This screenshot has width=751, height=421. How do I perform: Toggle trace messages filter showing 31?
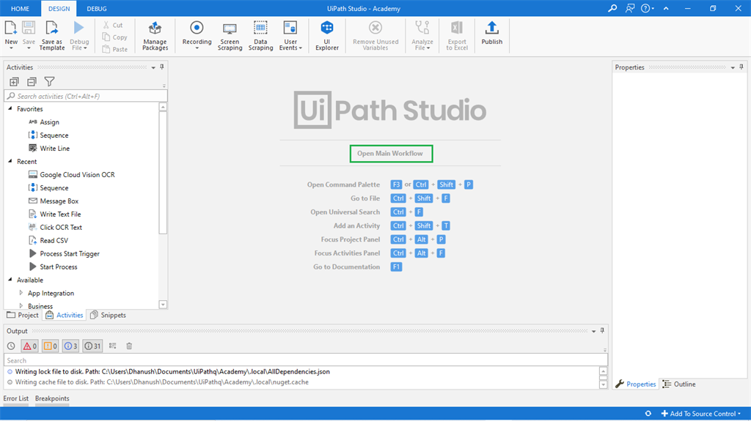pos(92,346)
